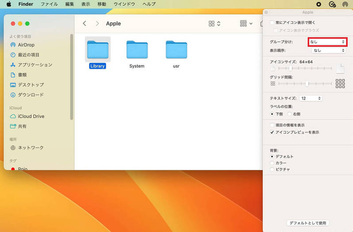Open the Apple menu icon
353x232 pixels.
[9, 4]
